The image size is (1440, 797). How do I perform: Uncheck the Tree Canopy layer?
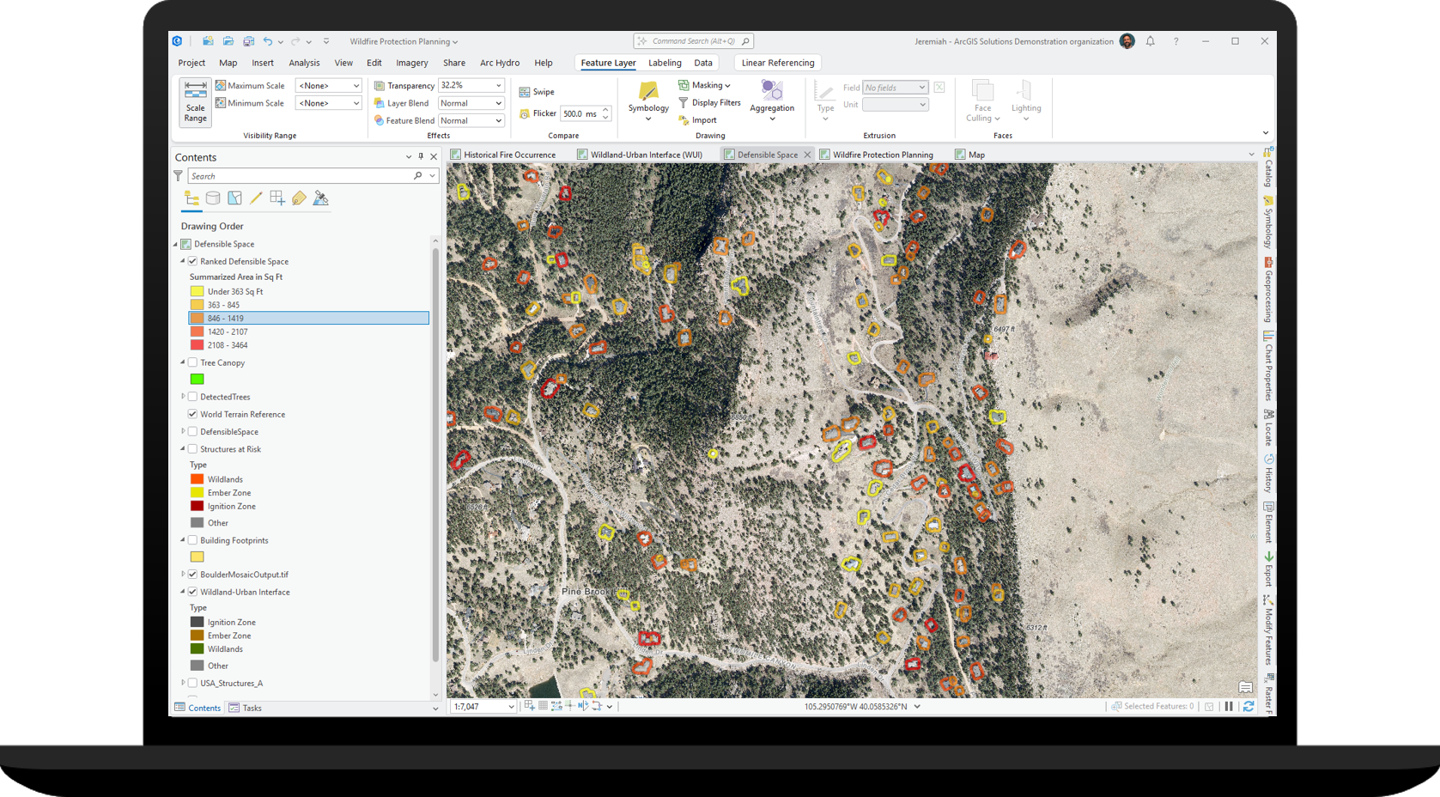pos(192,362)
